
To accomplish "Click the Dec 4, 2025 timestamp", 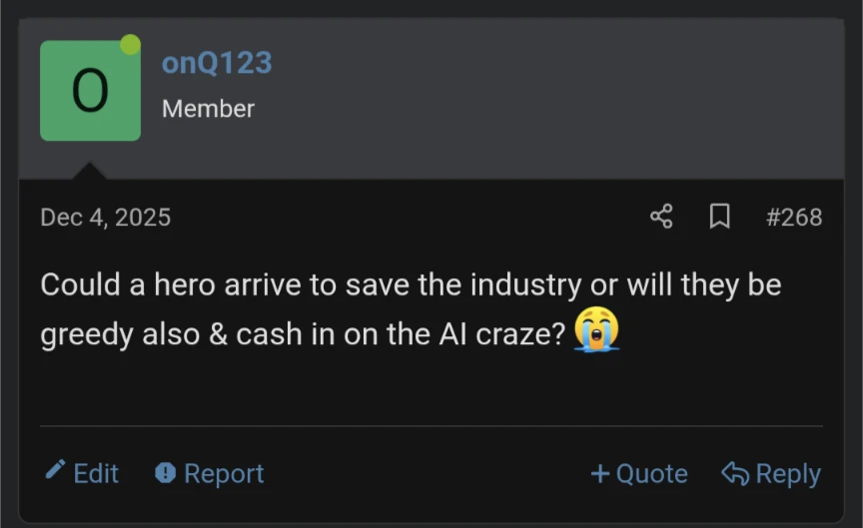I will [105, 217].
